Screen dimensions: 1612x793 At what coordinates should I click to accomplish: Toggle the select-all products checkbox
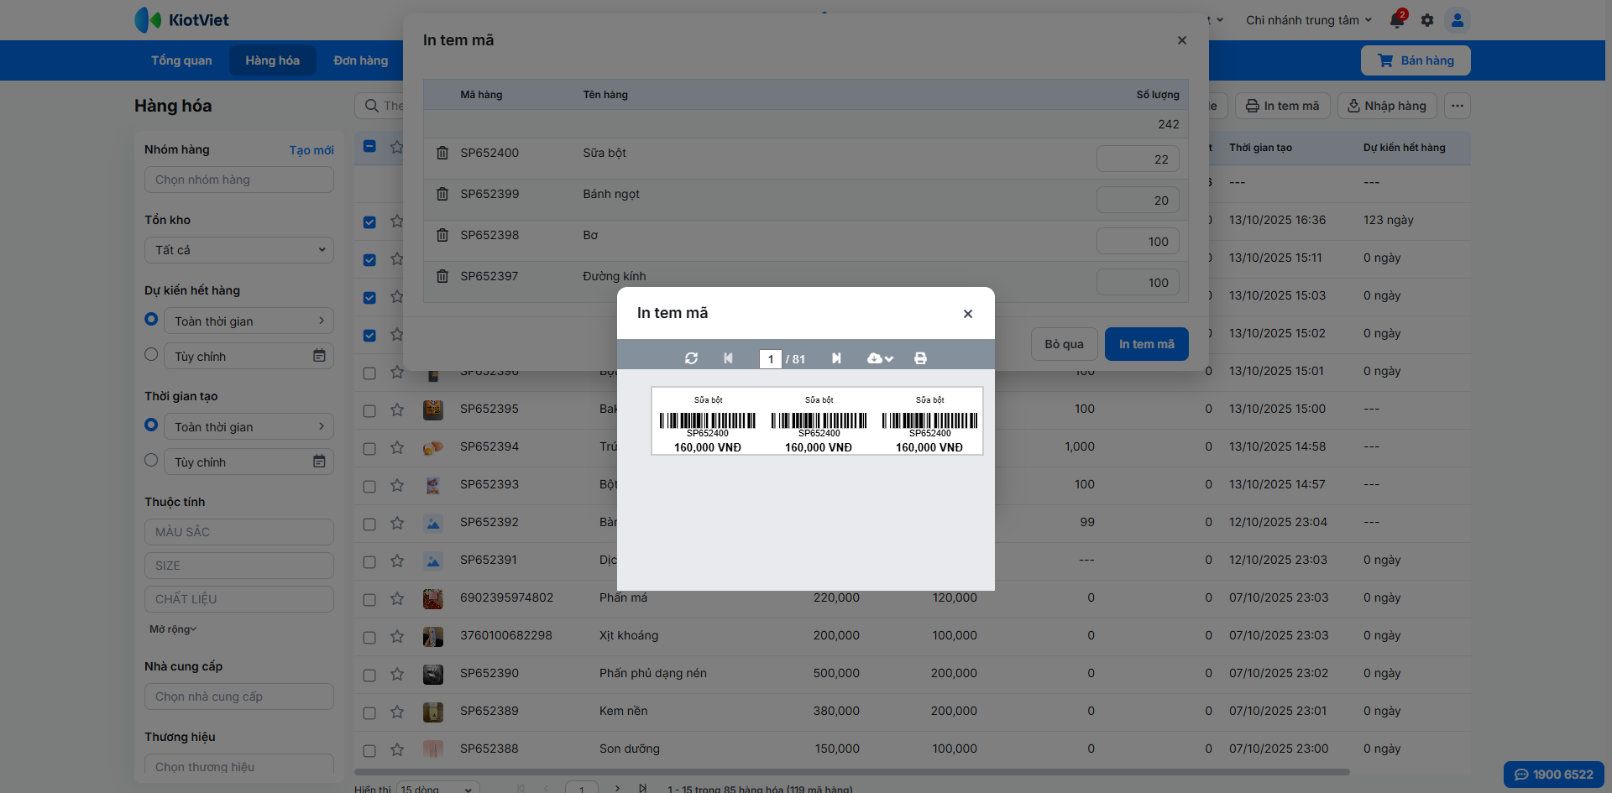(369, 146)
